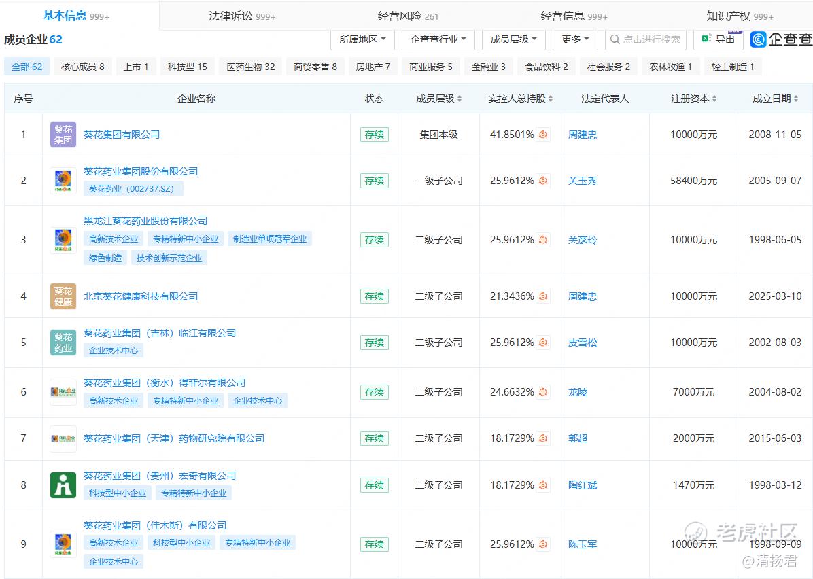Viewport: 813px width, 579px height.
Task: Click 制造业单项冠军企业 tag
Action: (x=270, y=239)
